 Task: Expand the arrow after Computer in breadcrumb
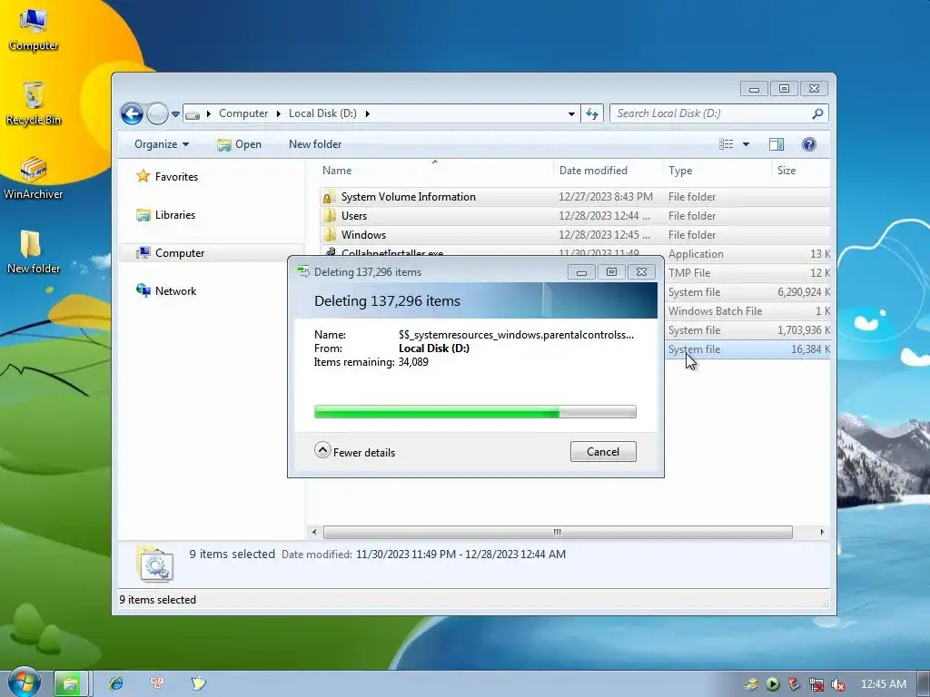tap(278, 113)
